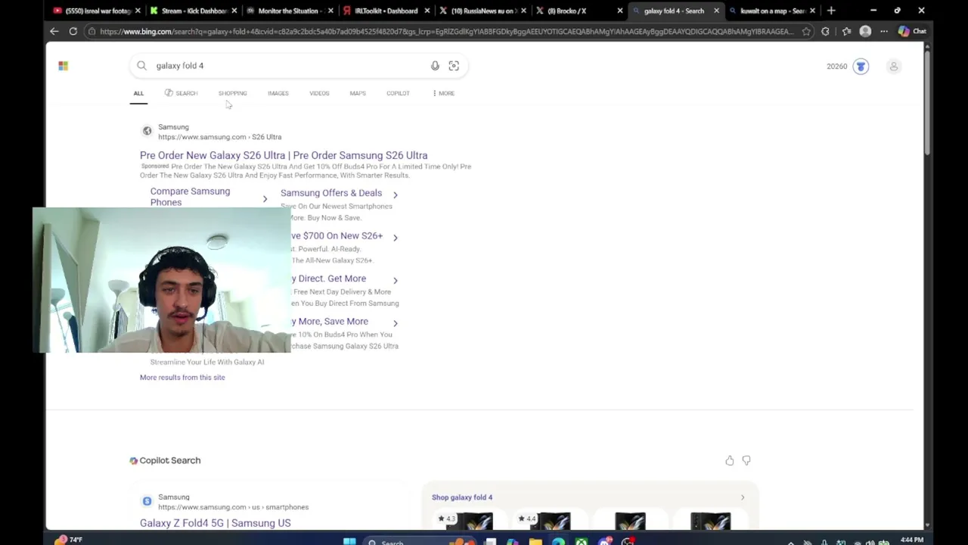Give thumbs up on Copilot Search

[x=729, y=460]
